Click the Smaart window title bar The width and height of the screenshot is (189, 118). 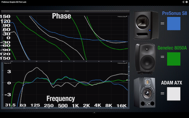tap(65, 11)
